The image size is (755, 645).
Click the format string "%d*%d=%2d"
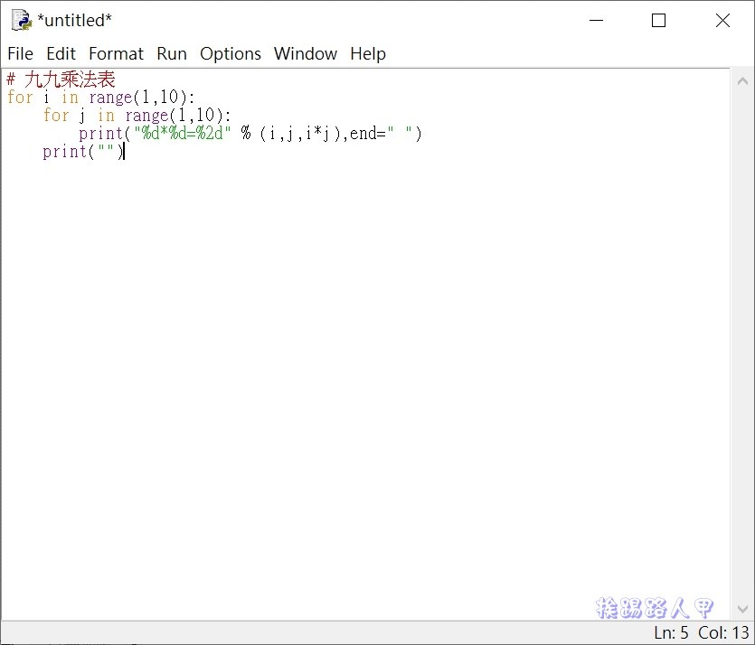(x=183, y=133)
